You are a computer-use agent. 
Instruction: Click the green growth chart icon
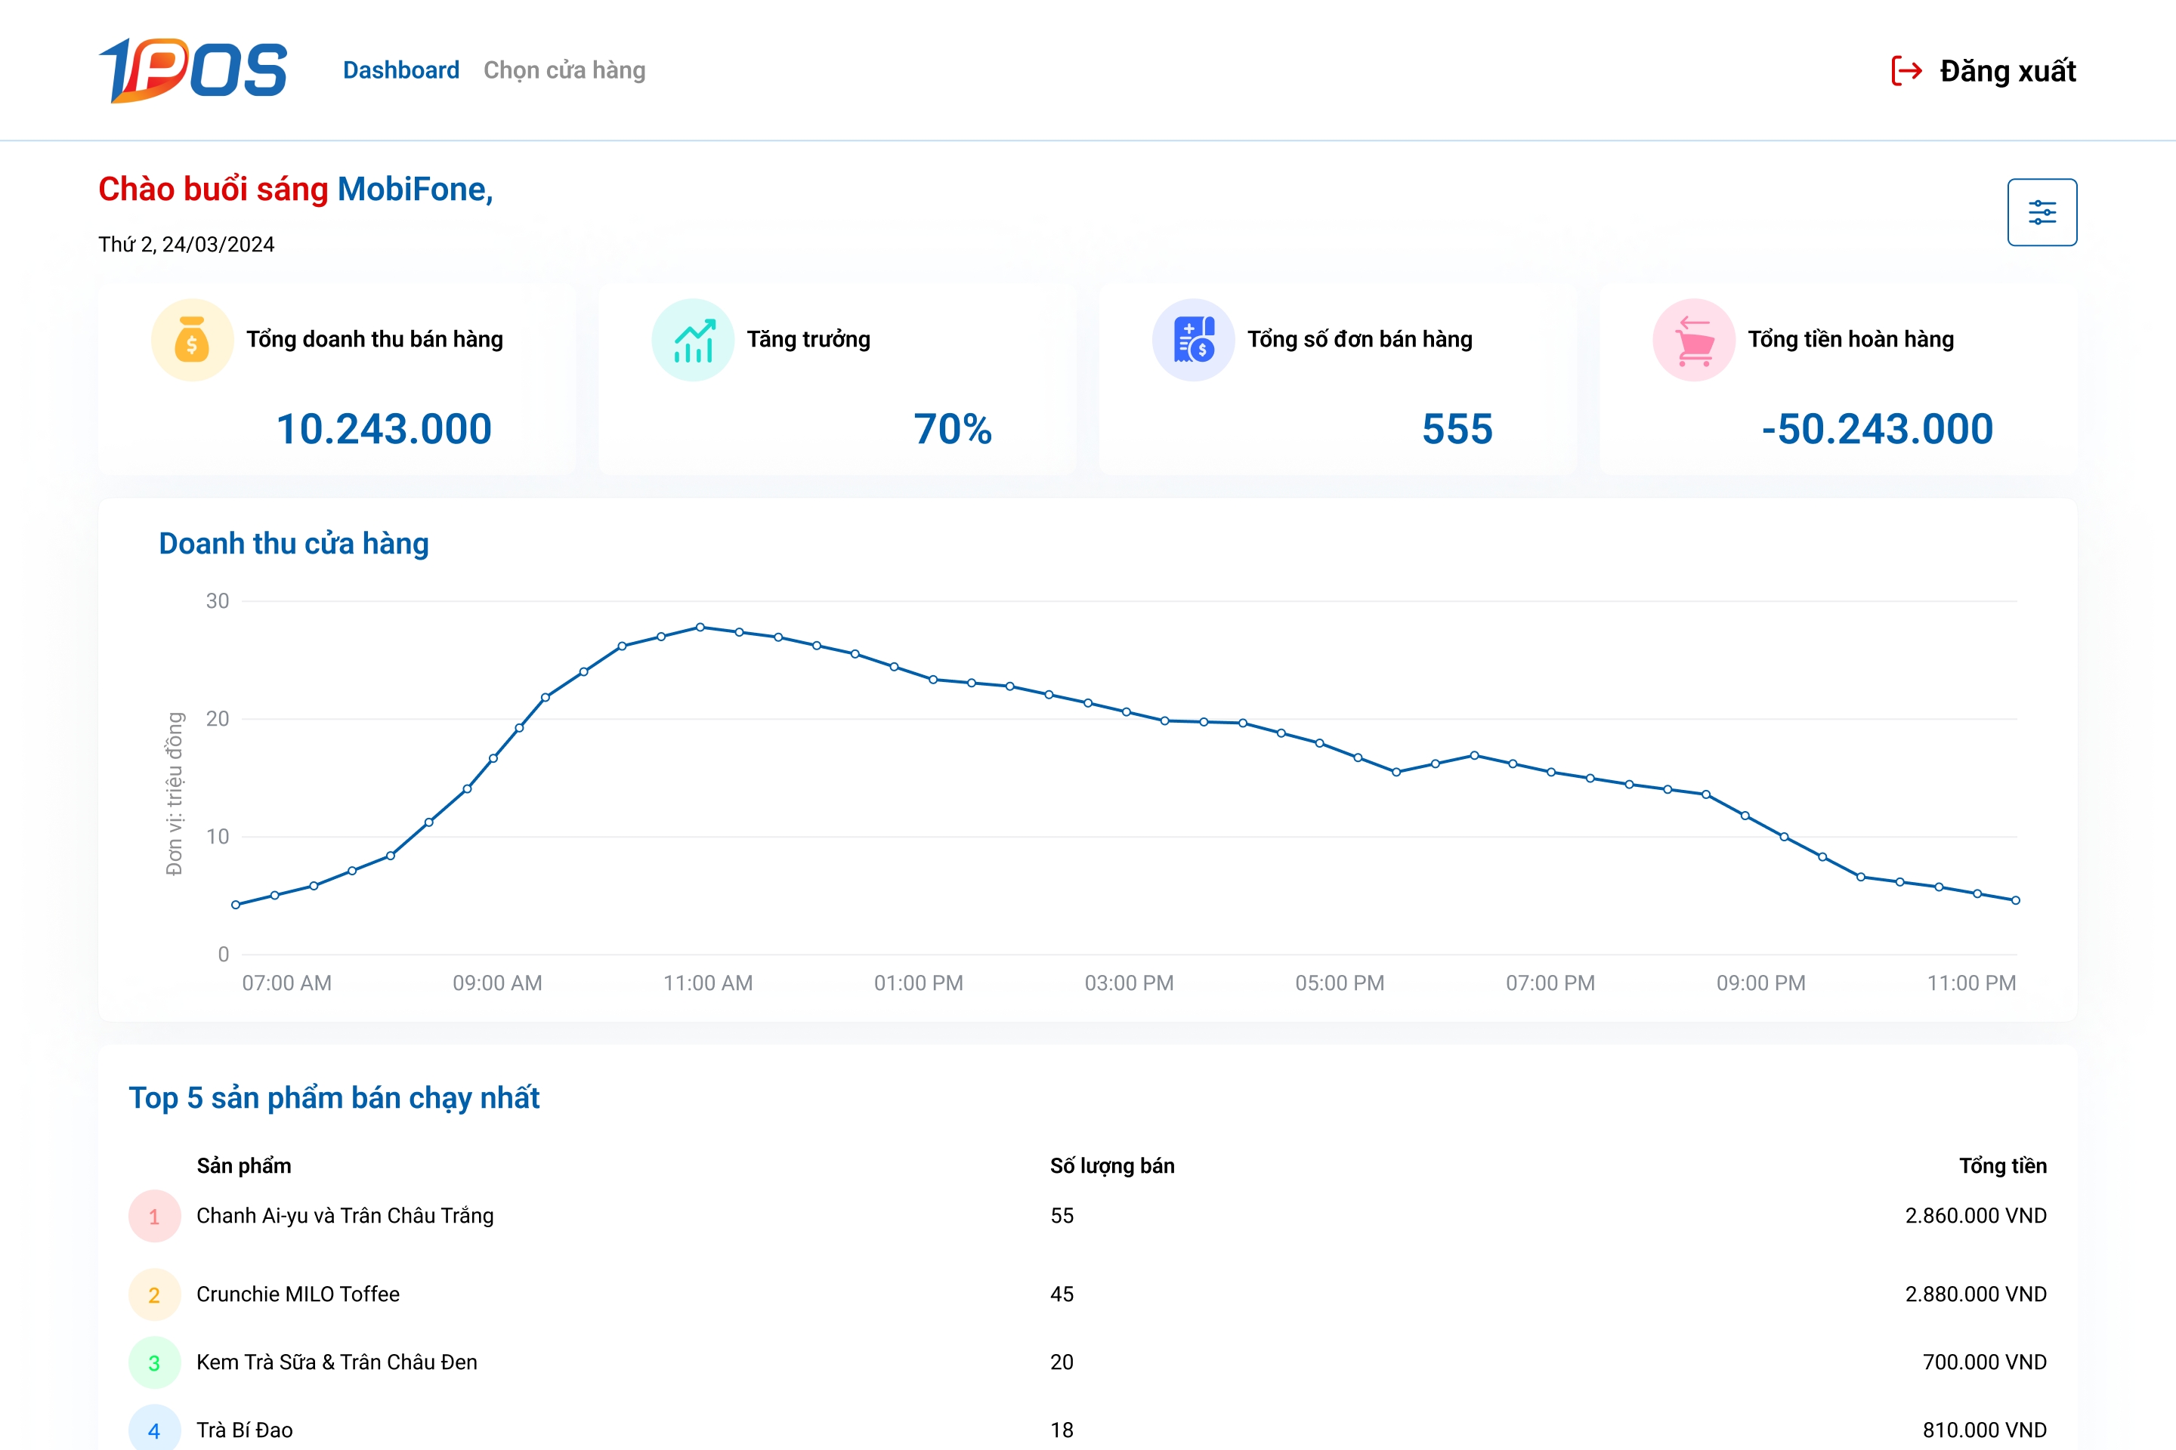pyautogui.click(x=693, y=339)
